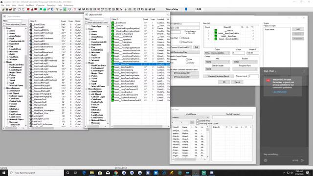Open the File menu

2,5
